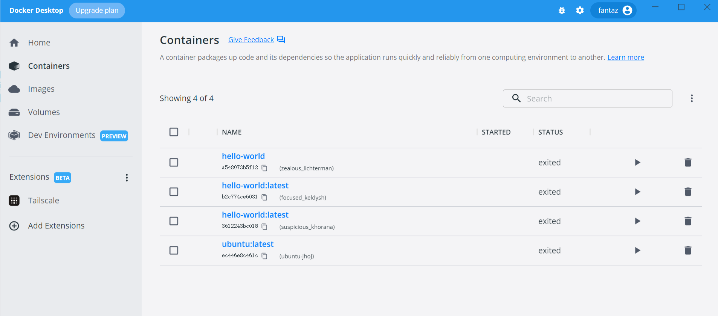Check the focused_keldysh row checkbox
This screenshot has height=316, width=718.
[x=174, y=192]
